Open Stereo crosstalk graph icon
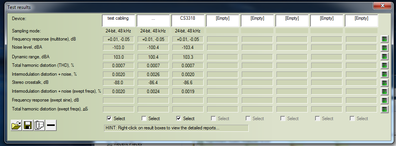The image size is (396, 146). (x=384, y=83)
